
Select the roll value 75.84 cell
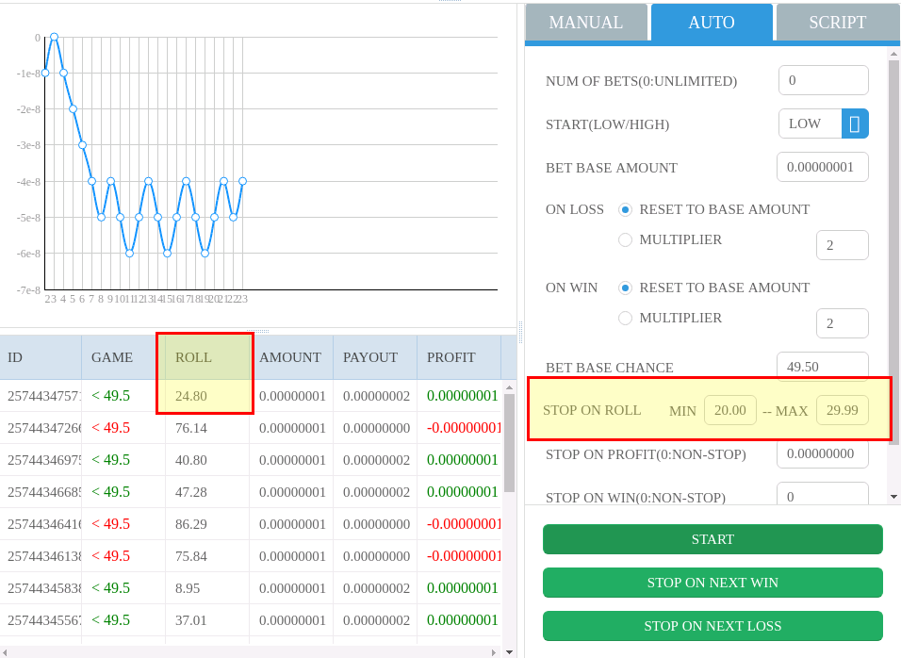[x=207, y=556]
